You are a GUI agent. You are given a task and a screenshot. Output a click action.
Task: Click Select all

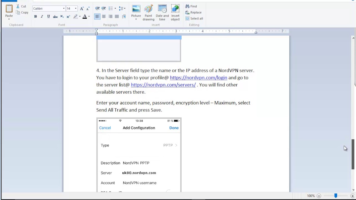(x=194, y=18)
